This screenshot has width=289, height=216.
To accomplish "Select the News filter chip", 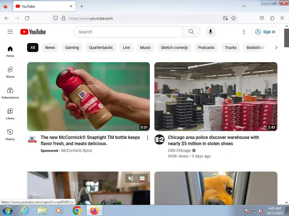I will pyautogui.click(x=50, y=48).
